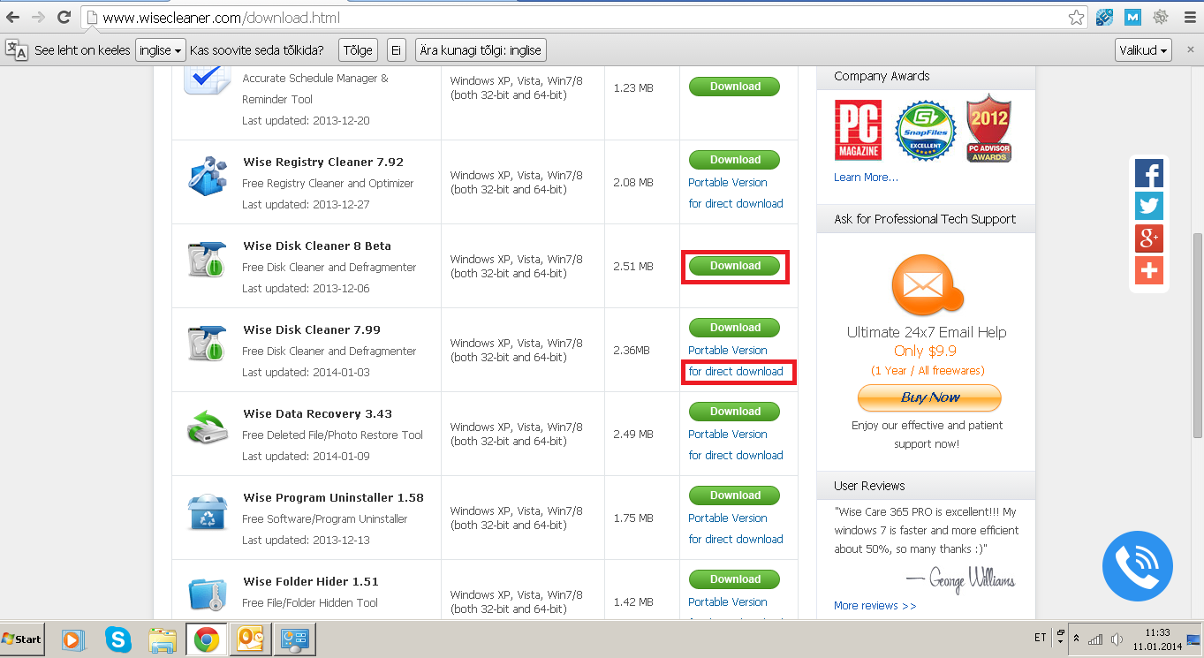
Task: Click the orange plus share icon
Action: coord(1149,270)
